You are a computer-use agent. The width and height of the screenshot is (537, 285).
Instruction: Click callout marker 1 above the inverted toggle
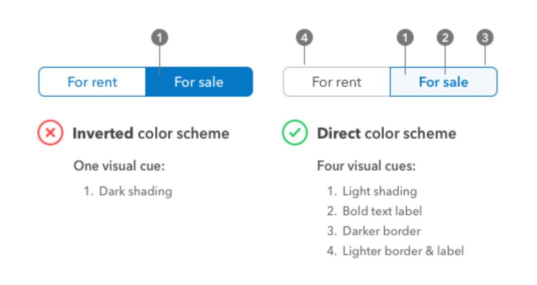coord(160,37)
